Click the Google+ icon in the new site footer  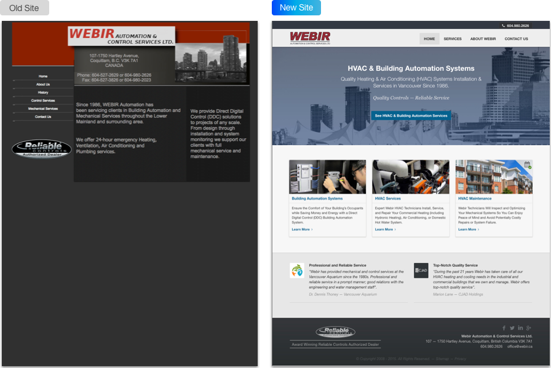click(x=528, y=328)
